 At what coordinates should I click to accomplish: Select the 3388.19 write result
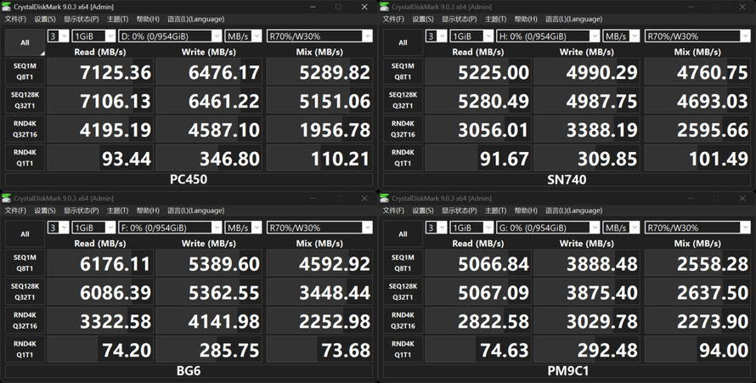(x=587, y=130)
